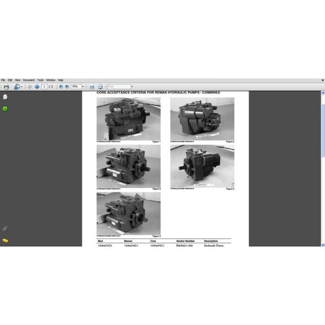
Task: Expand the arrow beside the collaborate icon
Action: tap(21, 87)
